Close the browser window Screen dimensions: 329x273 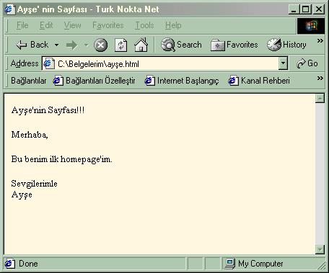(x=319, y=9)
